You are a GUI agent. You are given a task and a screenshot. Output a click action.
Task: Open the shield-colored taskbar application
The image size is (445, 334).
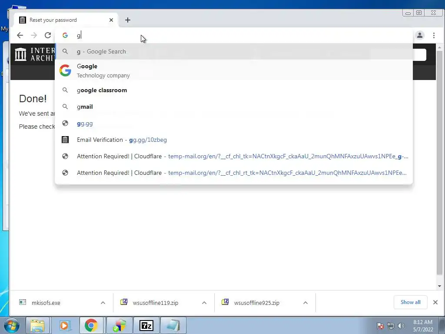click(x=119, y=325)
